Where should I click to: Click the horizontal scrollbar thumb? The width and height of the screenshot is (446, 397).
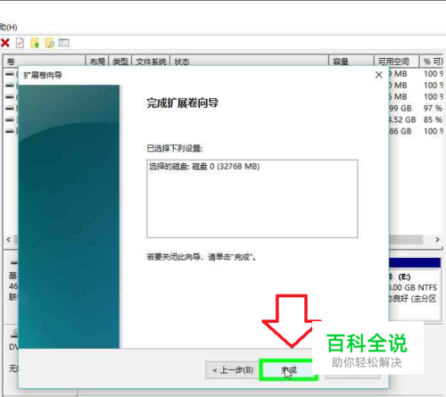[406, 239]
